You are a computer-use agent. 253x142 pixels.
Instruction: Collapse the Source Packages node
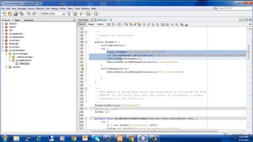(x=6, y=54)
